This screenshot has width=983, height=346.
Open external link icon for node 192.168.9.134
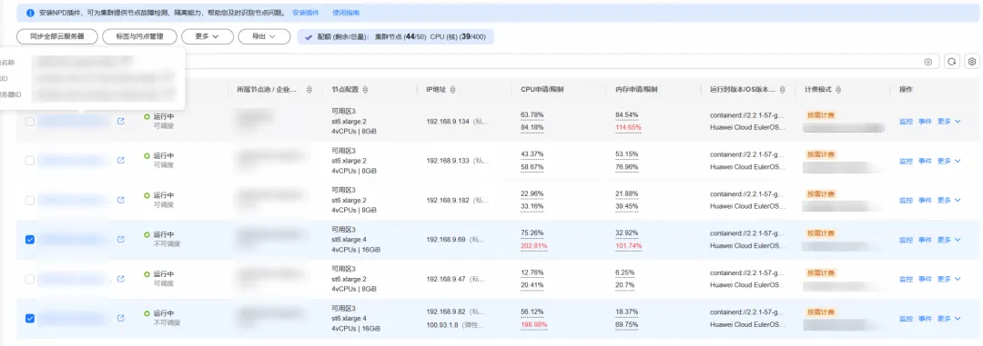[121, 122]
